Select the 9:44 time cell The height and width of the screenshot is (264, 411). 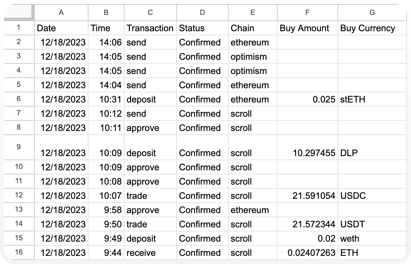click(106, 252)
